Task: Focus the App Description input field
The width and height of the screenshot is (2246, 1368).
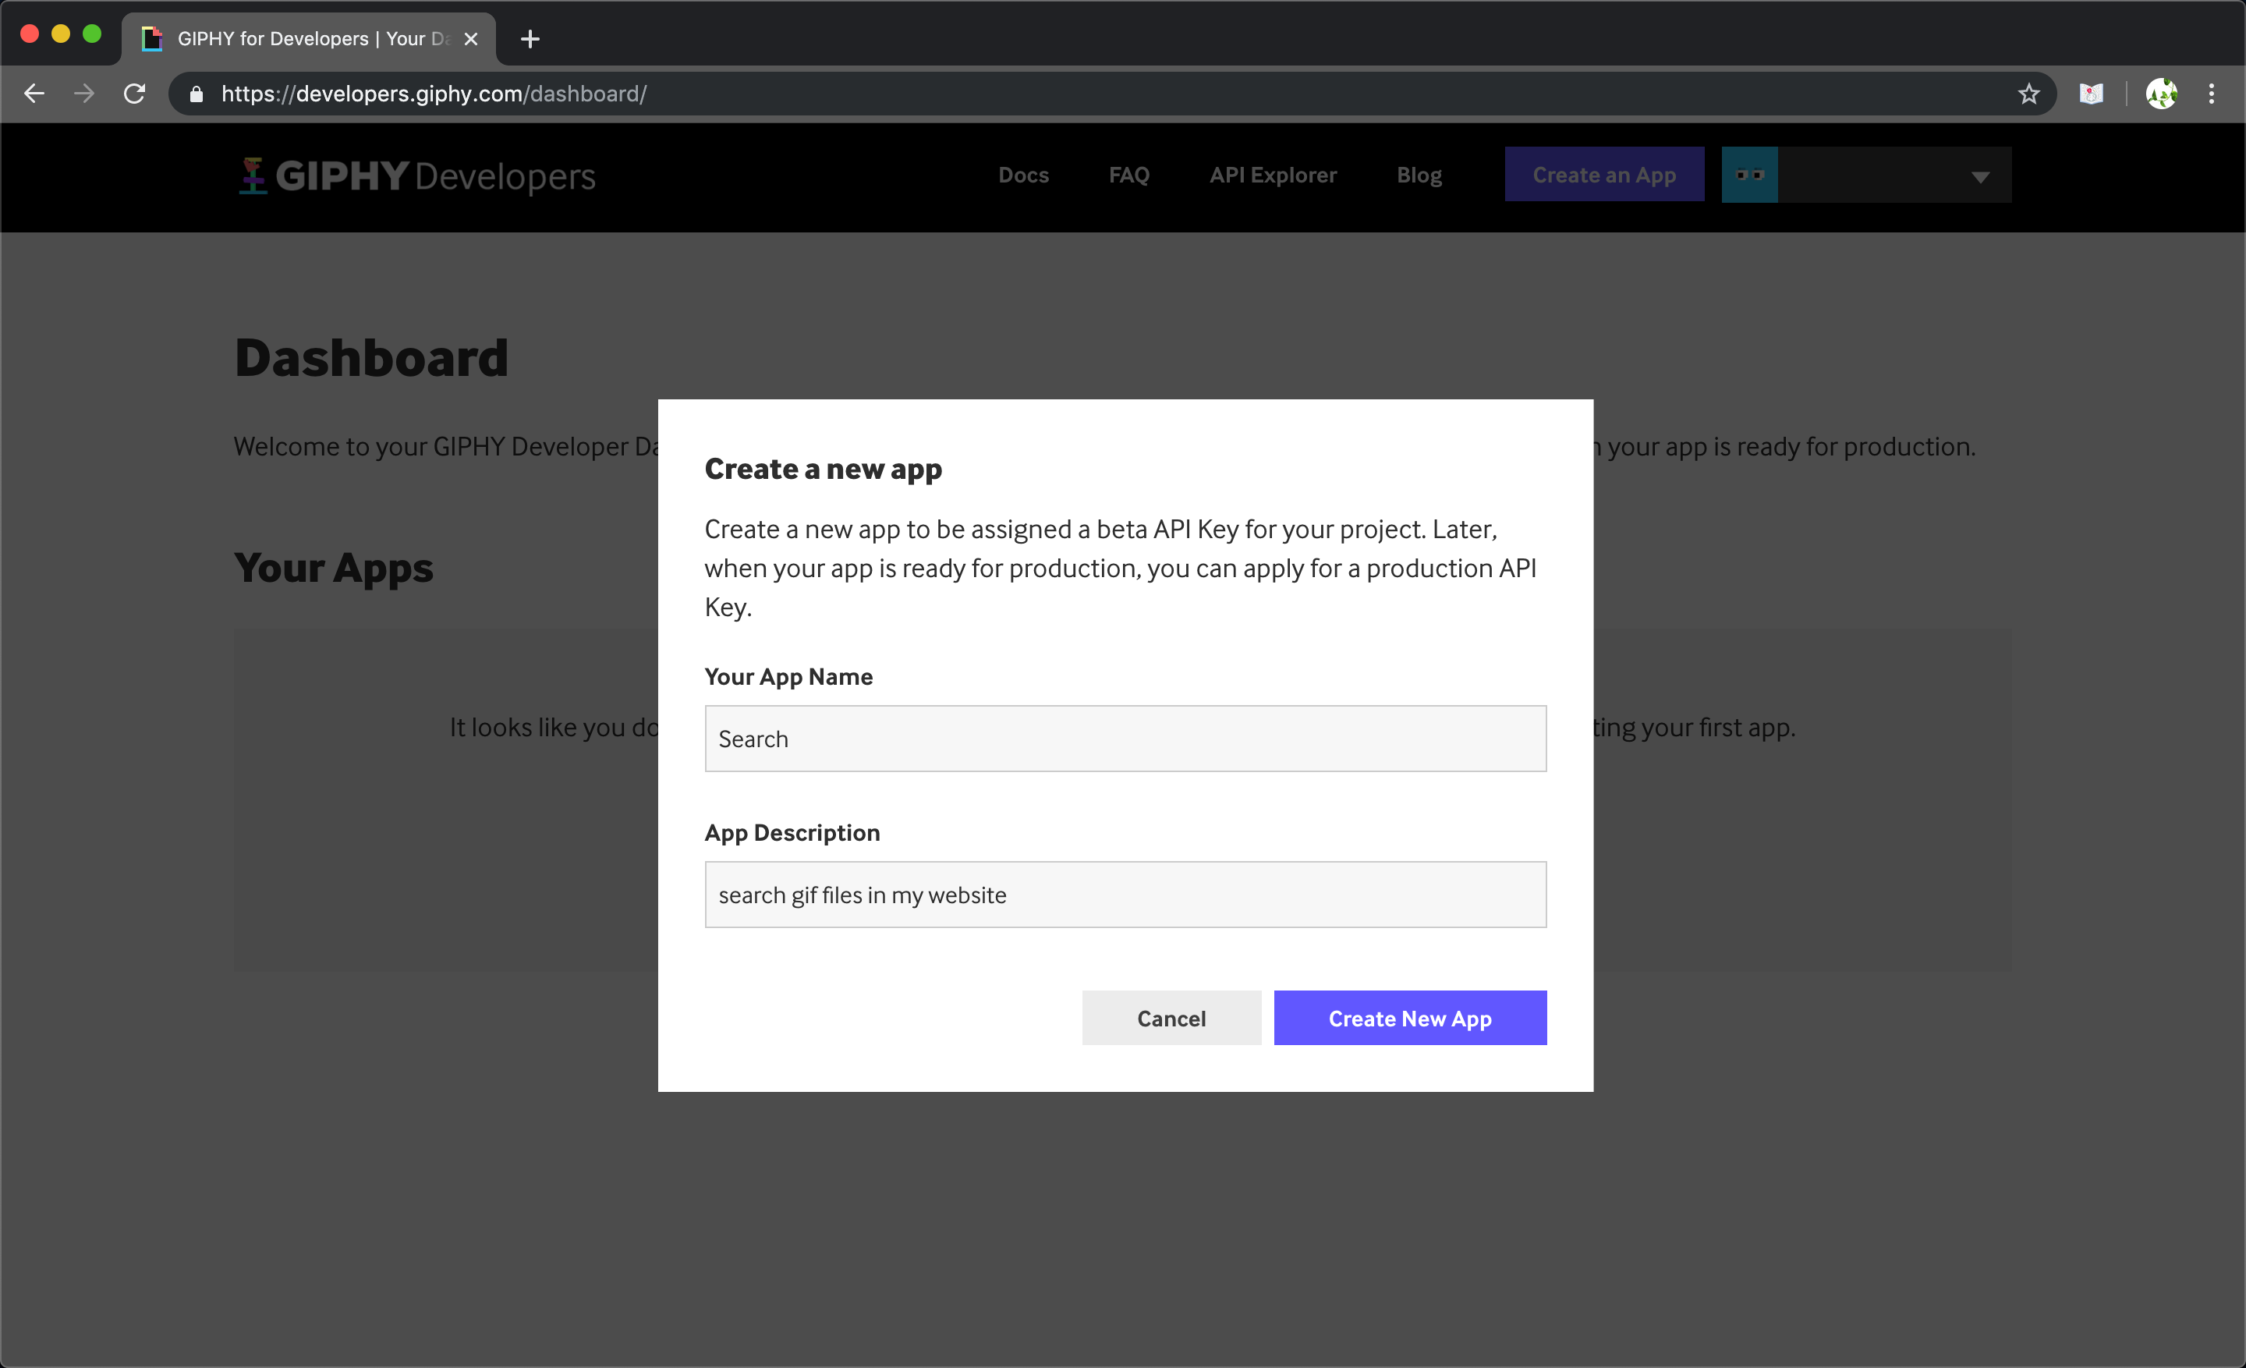Action: coord(1125,894)
